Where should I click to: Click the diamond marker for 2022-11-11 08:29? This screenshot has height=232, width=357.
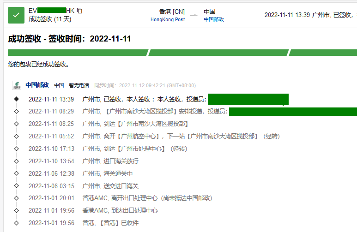coord(17,112)
